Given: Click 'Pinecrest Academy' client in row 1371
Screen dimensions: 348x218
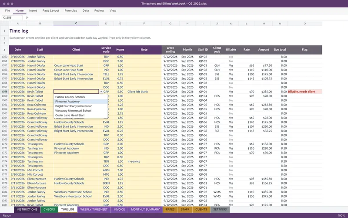Looking at the screenshot, I should (76, 148).
